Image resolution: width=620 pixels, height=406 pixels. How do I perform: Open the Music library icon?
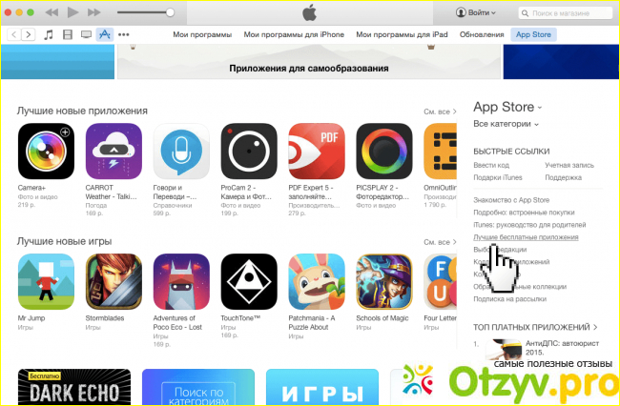coord(49,34)
